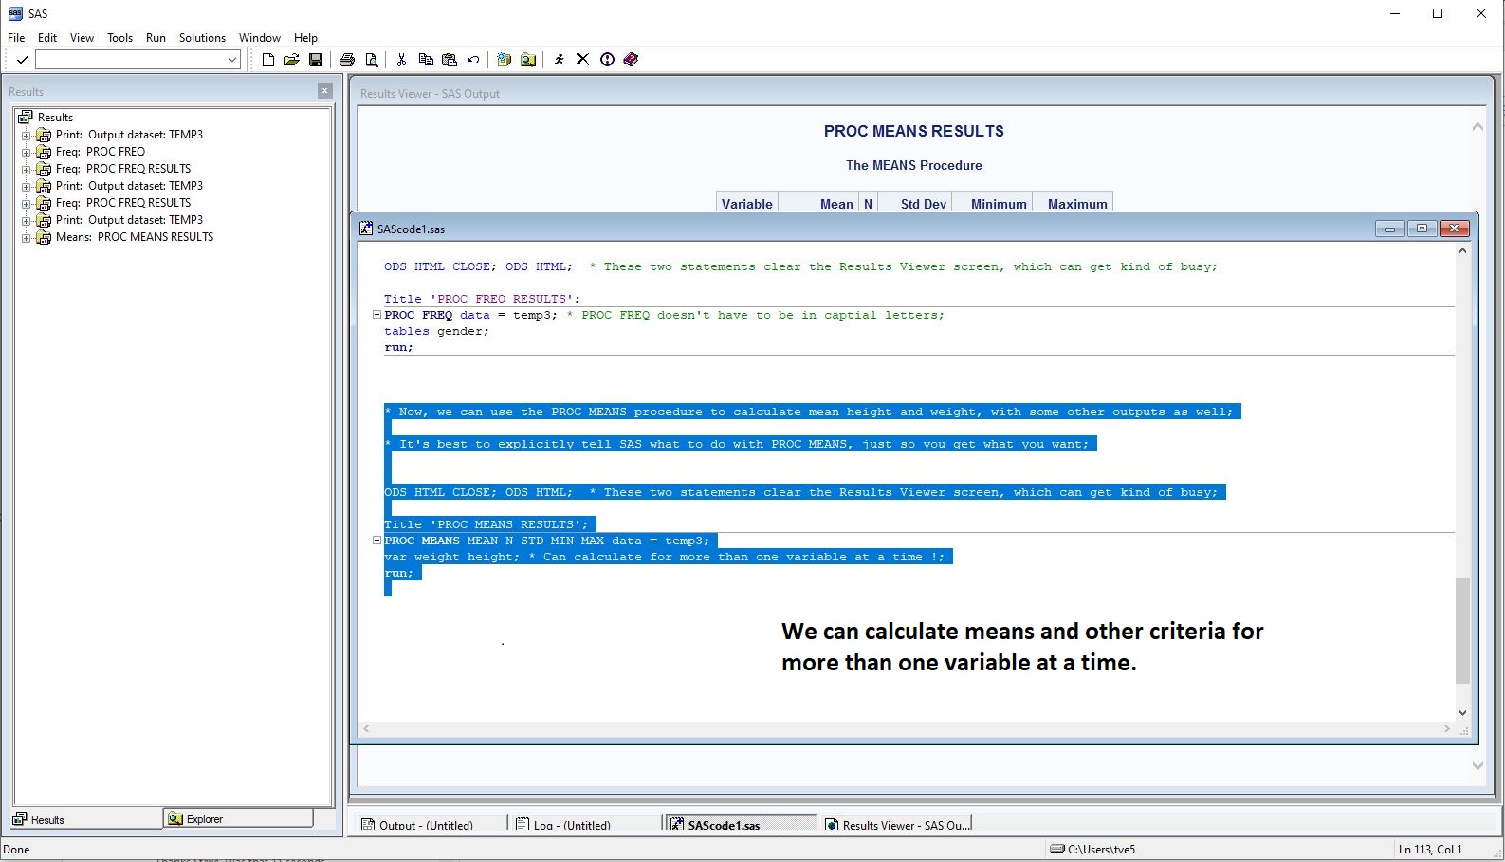This screenshot has height=862, width=1505.
Task: Click the Cut scissors icon
Action: pos(401,60)
